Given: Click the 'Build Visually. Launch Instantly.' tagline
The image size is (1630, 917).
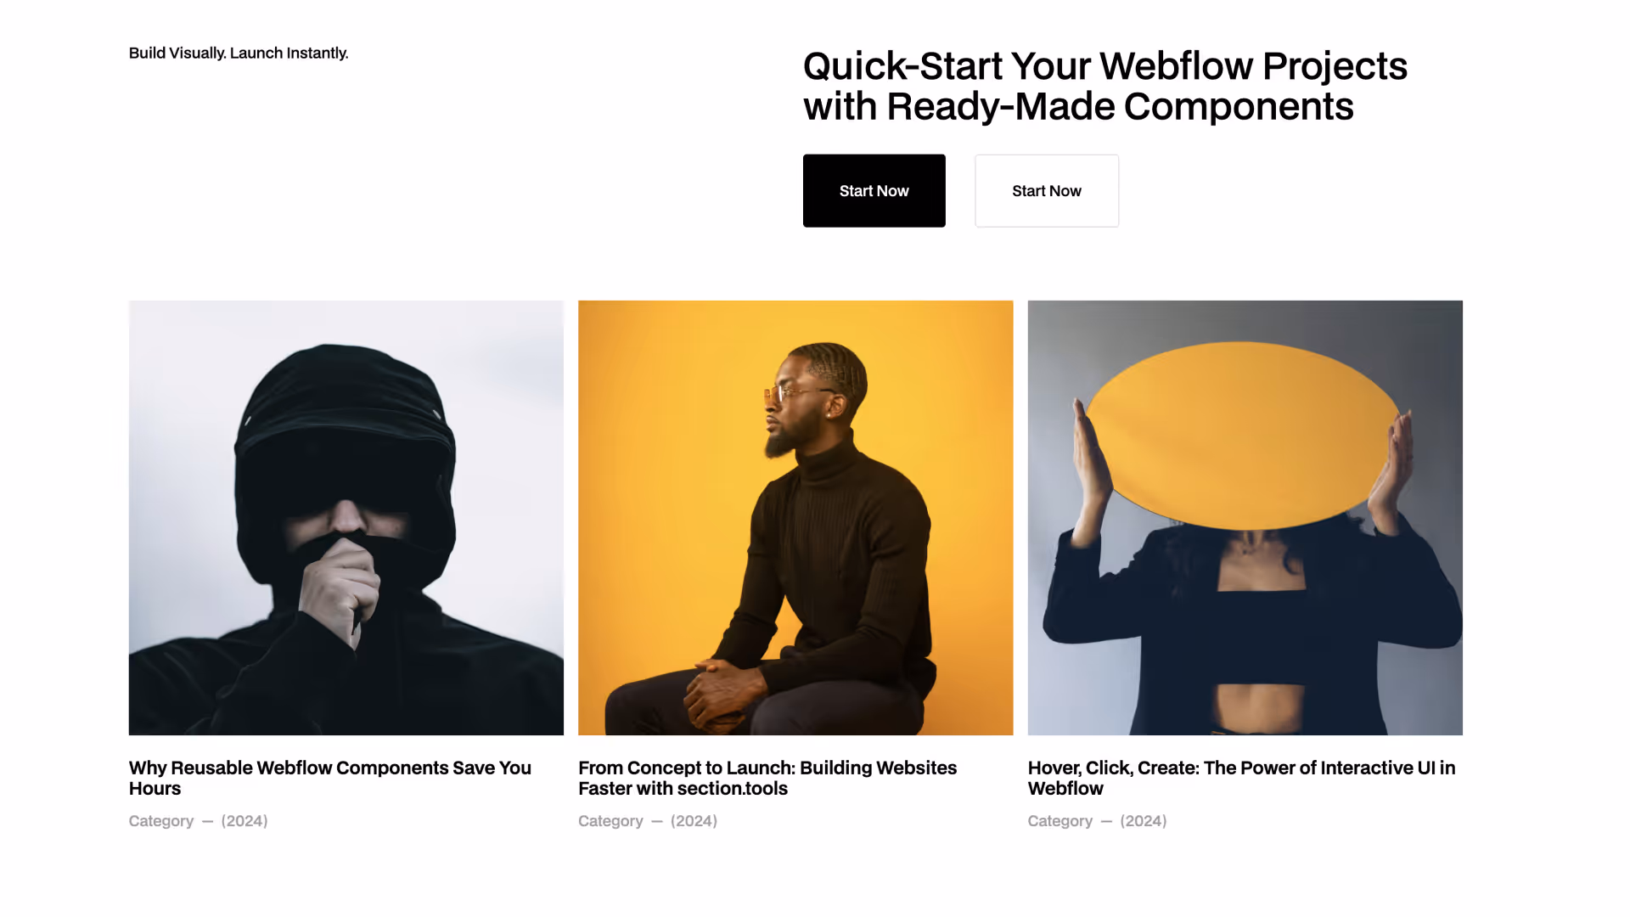Looking at the screenshot, I should tap(239, 53).
